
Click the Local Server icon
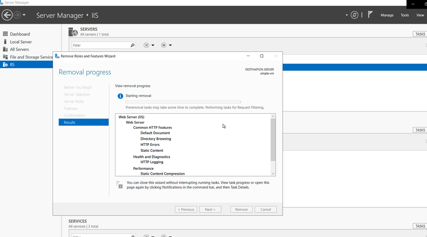(5, 41)
